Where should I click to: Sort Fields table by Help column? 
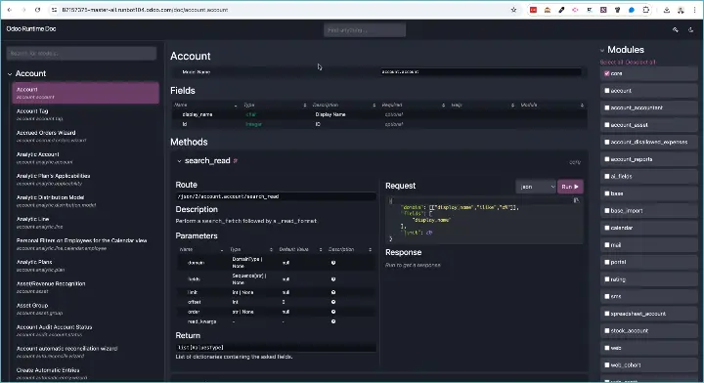pos(483,105)
